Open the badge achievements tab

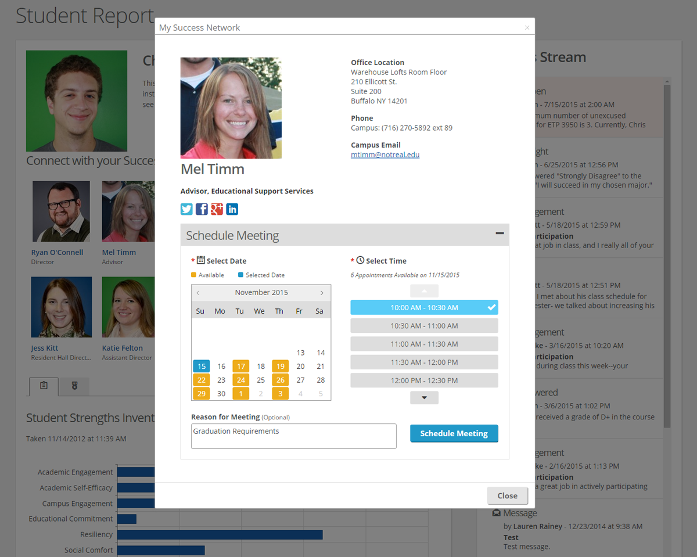[74, 386]
